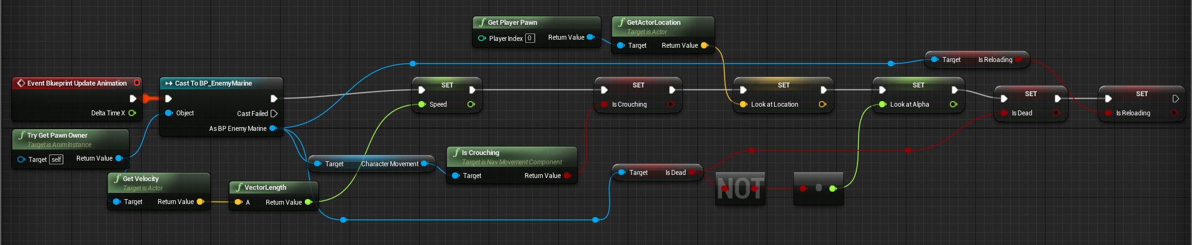Viewport: 1192px width, 245px height.
Task: Click the Is Reloading input pin on the SET node
Action: [x=1108, y=113]
